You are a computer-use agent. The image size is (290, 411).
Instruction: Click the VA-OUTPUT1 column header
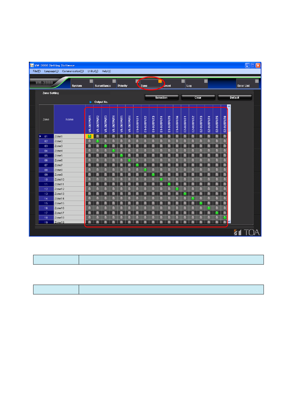(90, 119)
